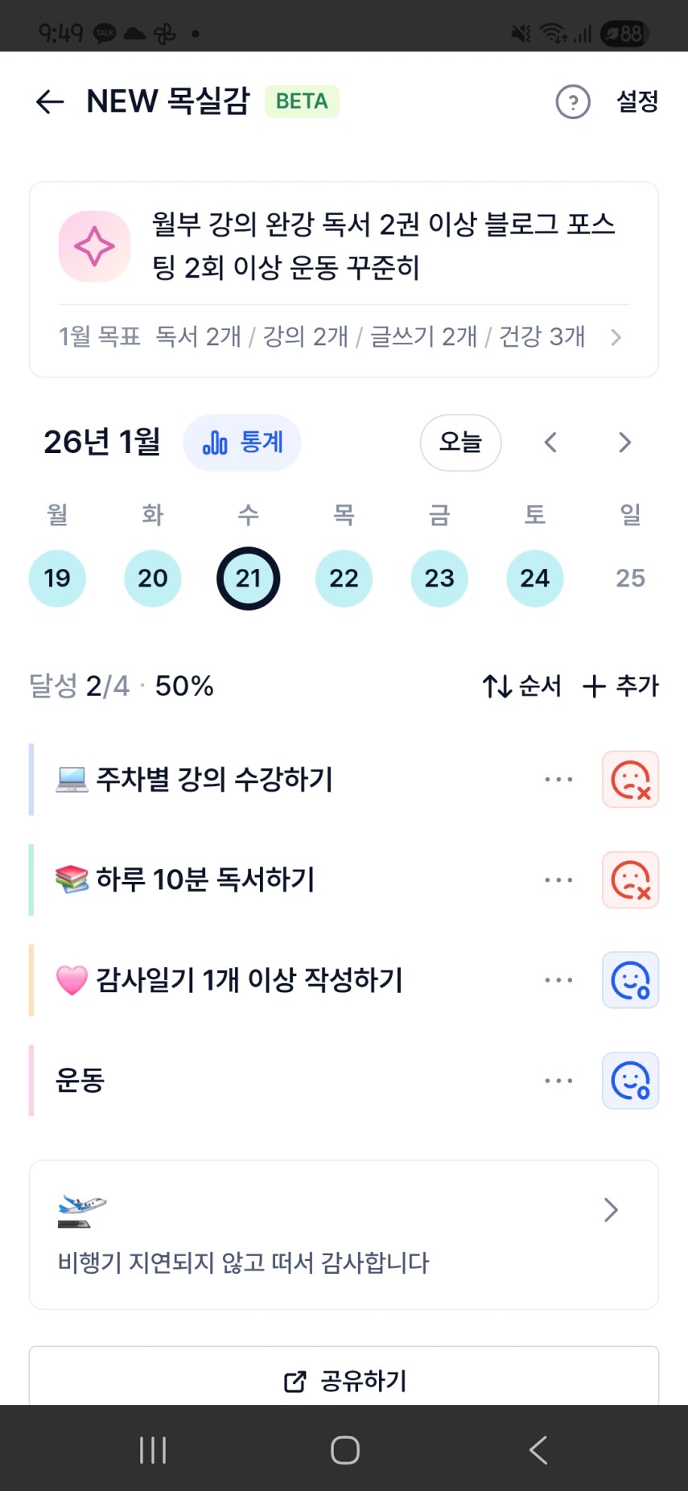Toggle status face for 하루 10분 독서하기
The image size is (688, 1491).
pyautogui.click(x=630, y=880)
